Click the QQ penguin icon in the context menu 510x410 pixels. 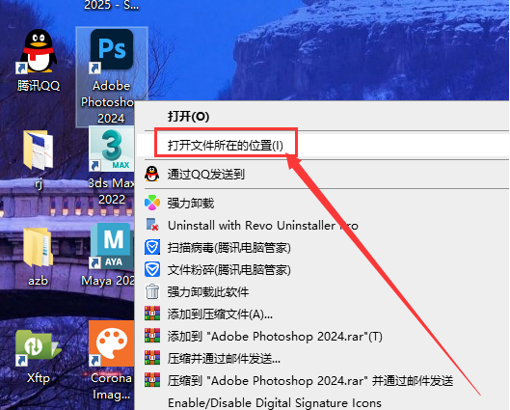pos(152,174)
